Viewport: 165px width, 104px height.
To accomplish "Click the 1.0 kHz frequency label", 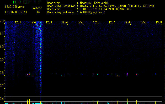I will [x=2, y=47].
